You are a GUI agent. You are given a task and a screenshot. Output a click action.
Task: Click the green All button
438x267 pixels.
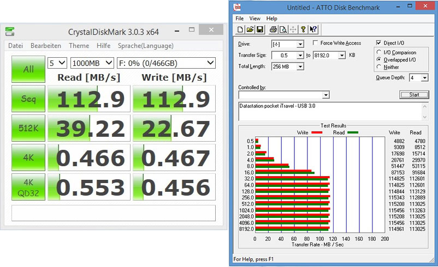(28, 69)
